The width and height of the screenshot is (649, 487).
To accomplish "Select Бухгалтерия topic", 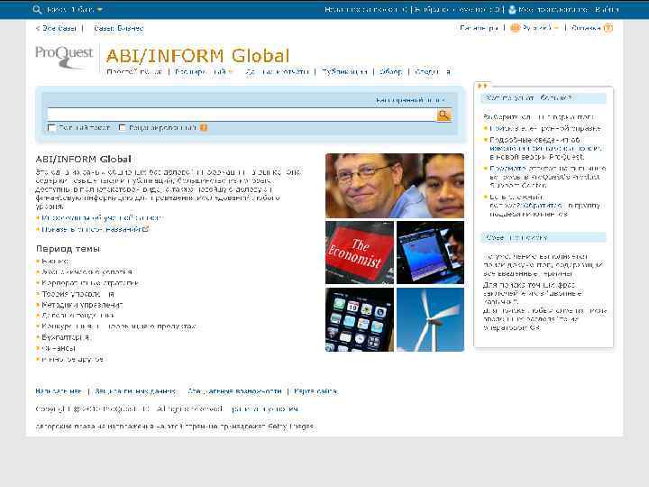I will point(65,337).
